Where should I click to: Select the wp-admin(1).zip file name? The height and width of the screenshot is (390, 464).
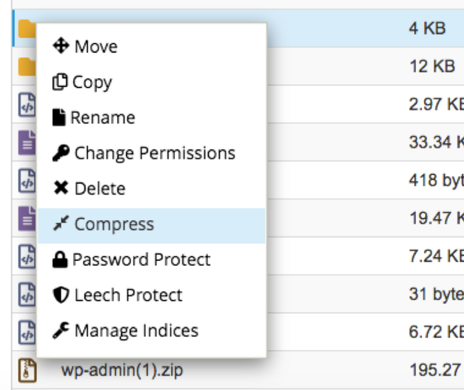[x=122, y=370]
